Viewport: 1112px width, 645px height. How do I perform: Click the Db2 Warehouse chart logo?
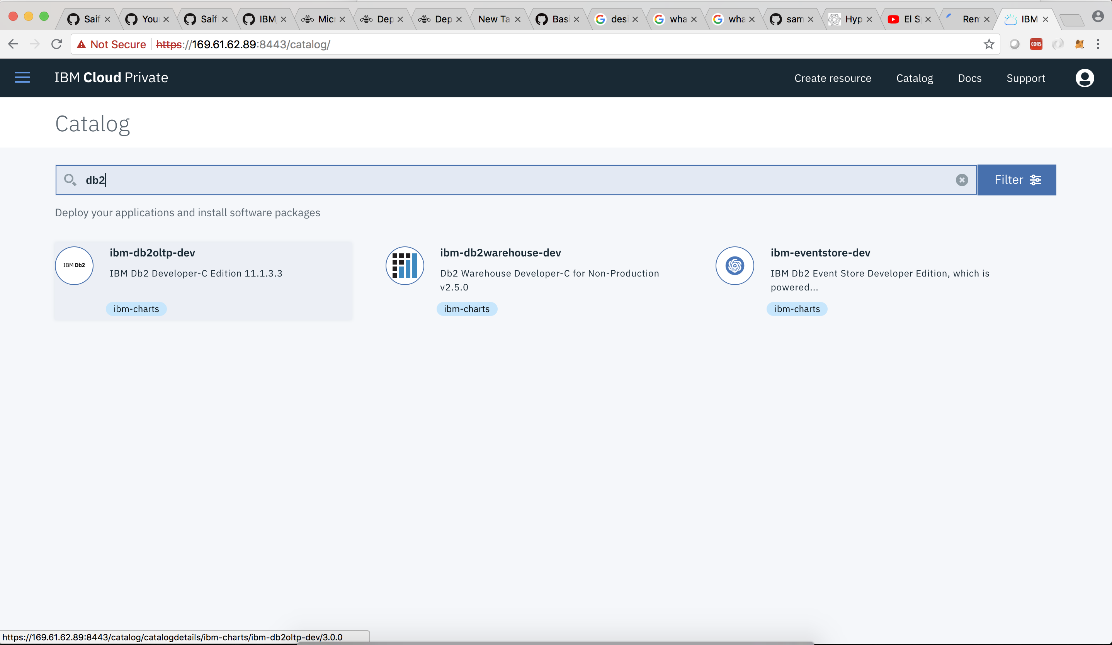click(x=405, y=266)
